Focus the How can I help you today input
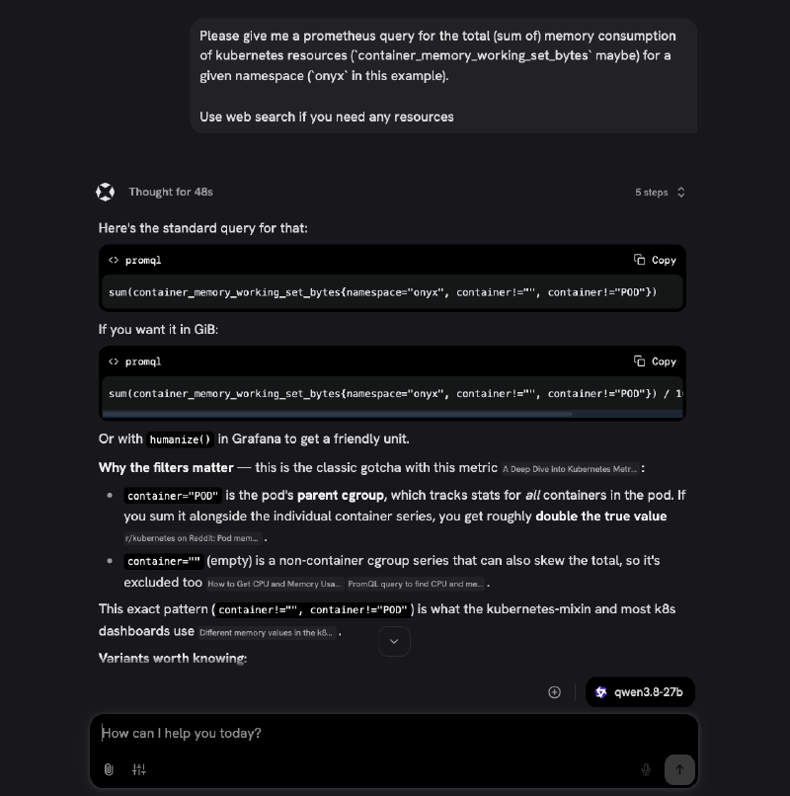The height and width of the screenshot is (796, 790). (393, 733)
